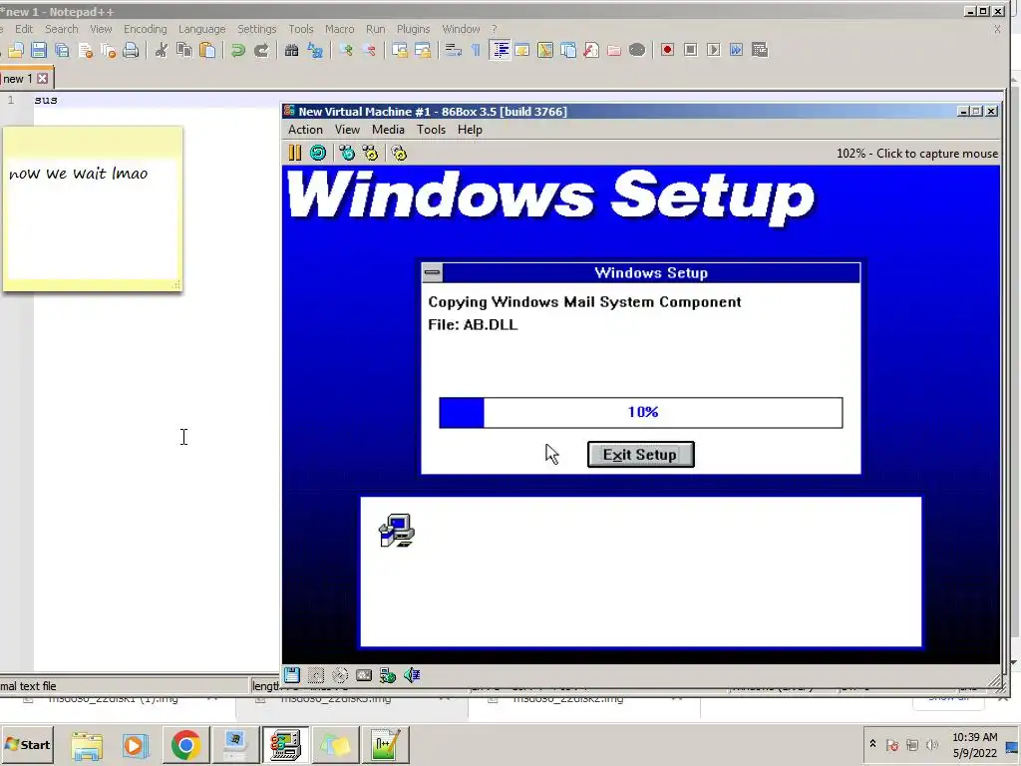Open Notepad++ Plugins menu

click(414, 29)
